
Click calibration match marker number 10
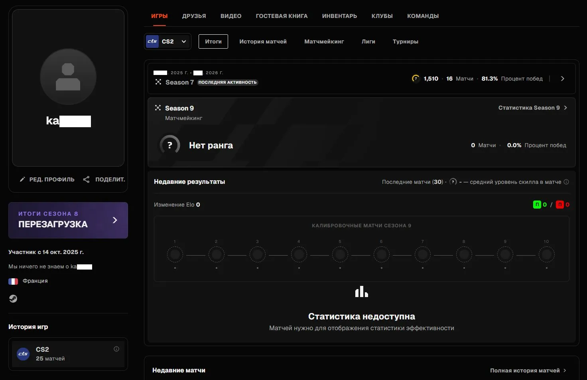546,254
